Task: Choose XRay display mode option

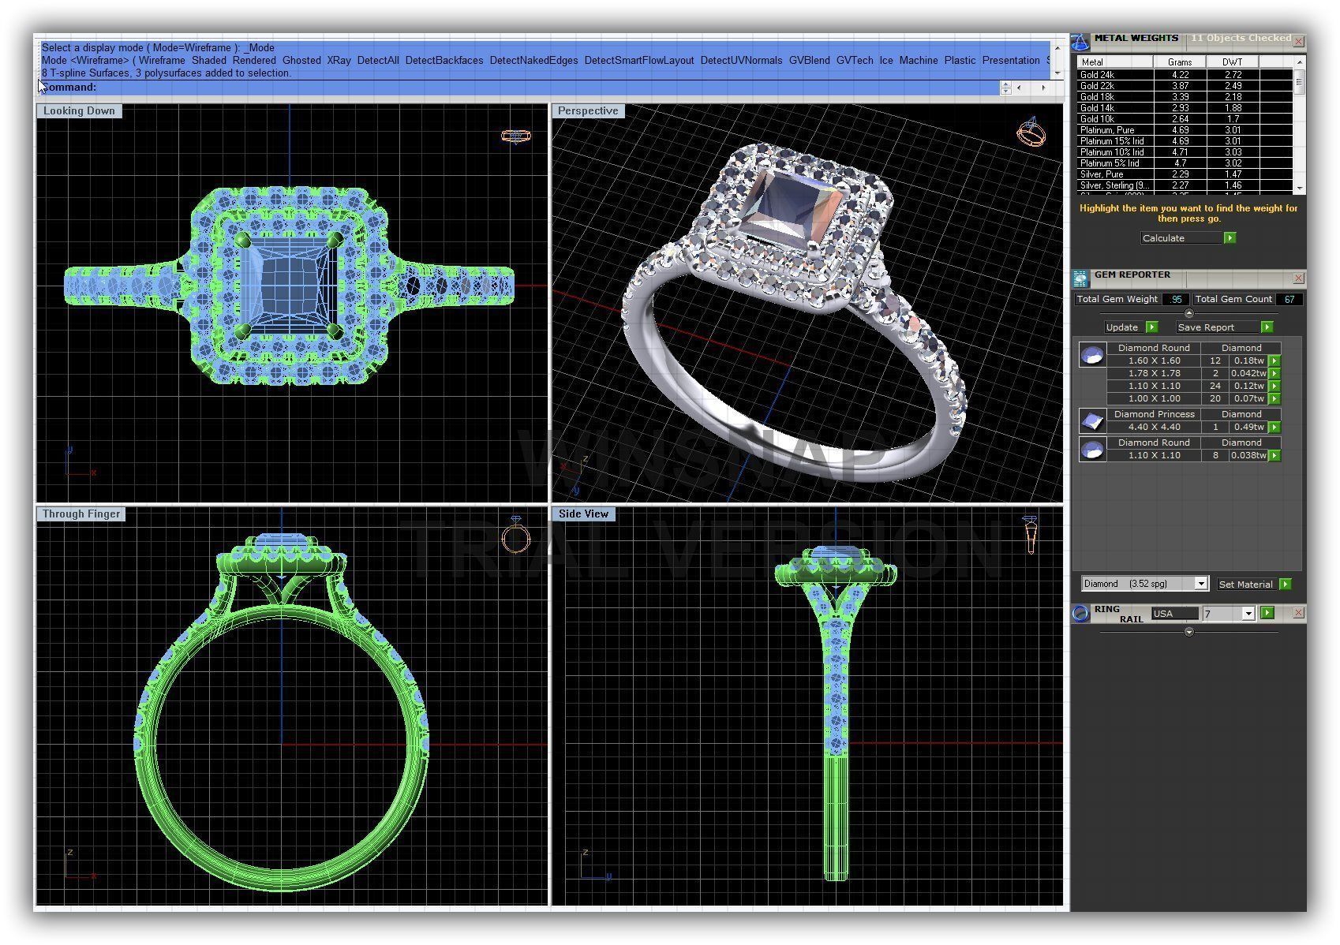Action: click(339, 60)
